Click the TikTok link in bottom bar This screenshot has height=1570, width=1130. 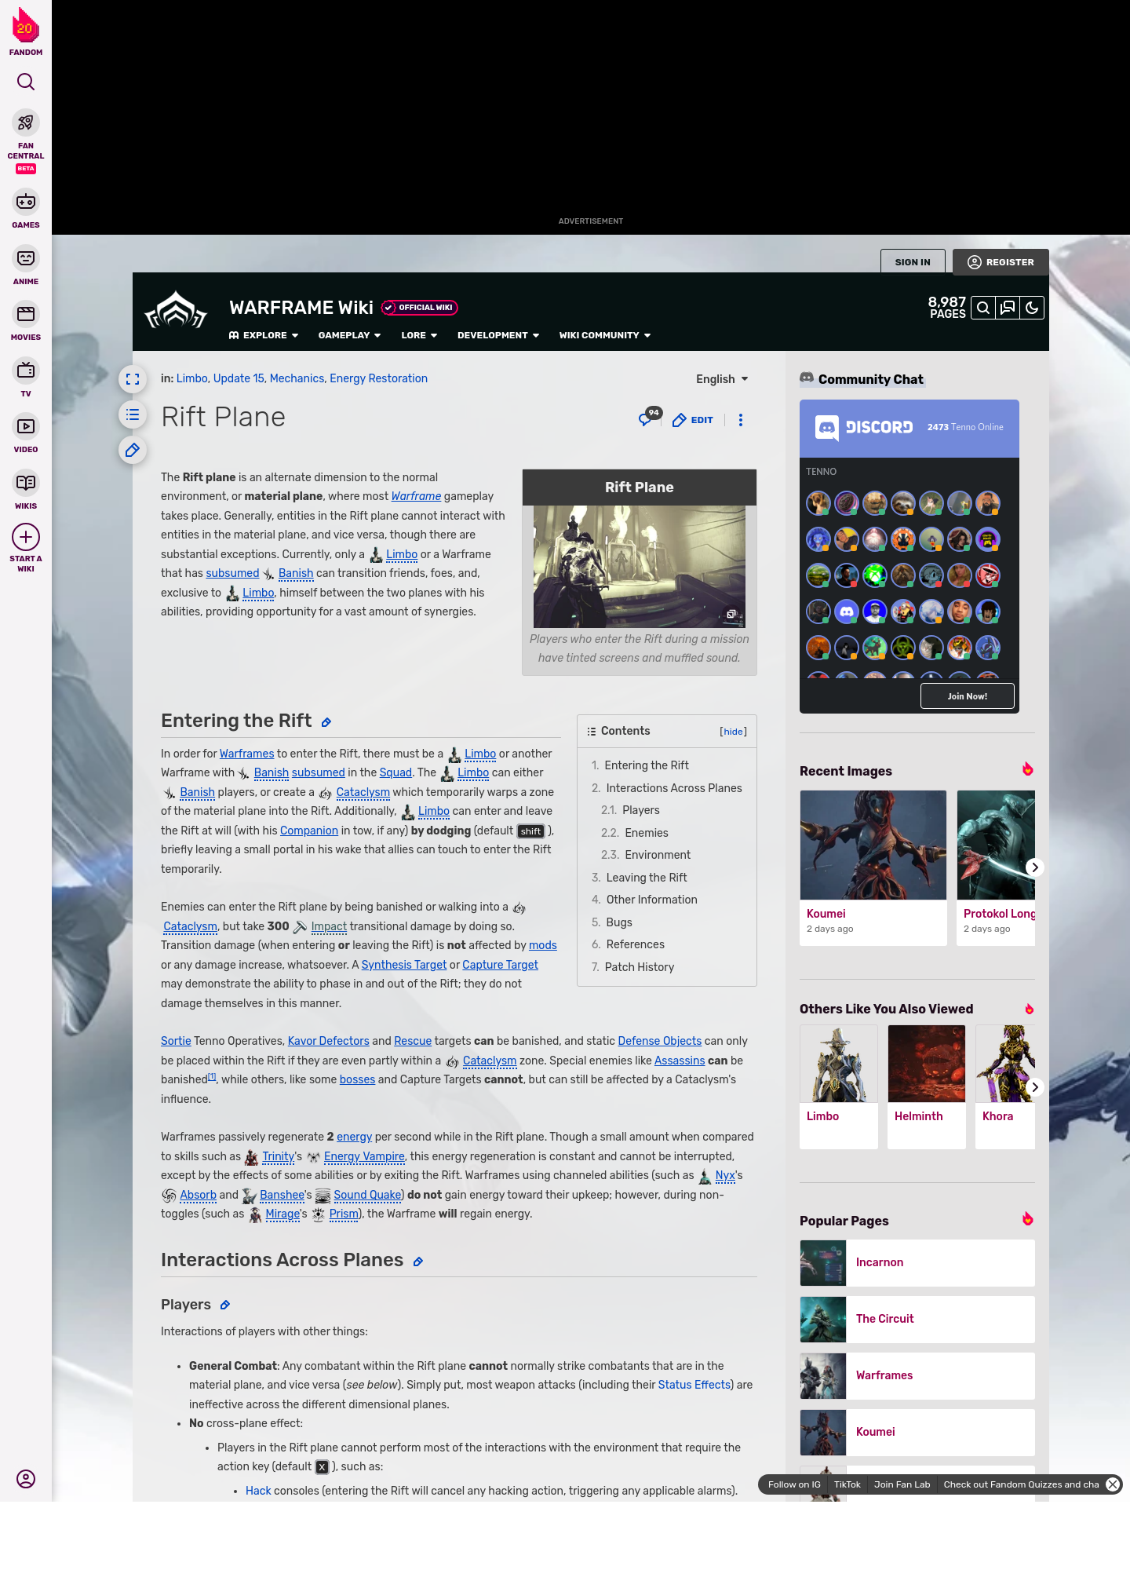click(847, 1484)
